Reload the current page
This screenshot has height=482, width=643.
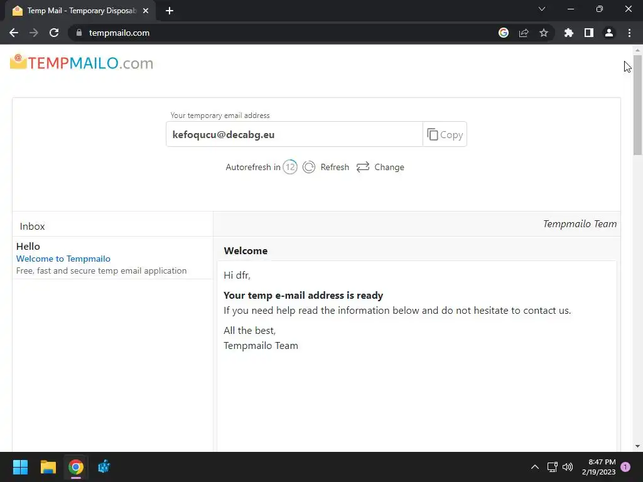54,33
